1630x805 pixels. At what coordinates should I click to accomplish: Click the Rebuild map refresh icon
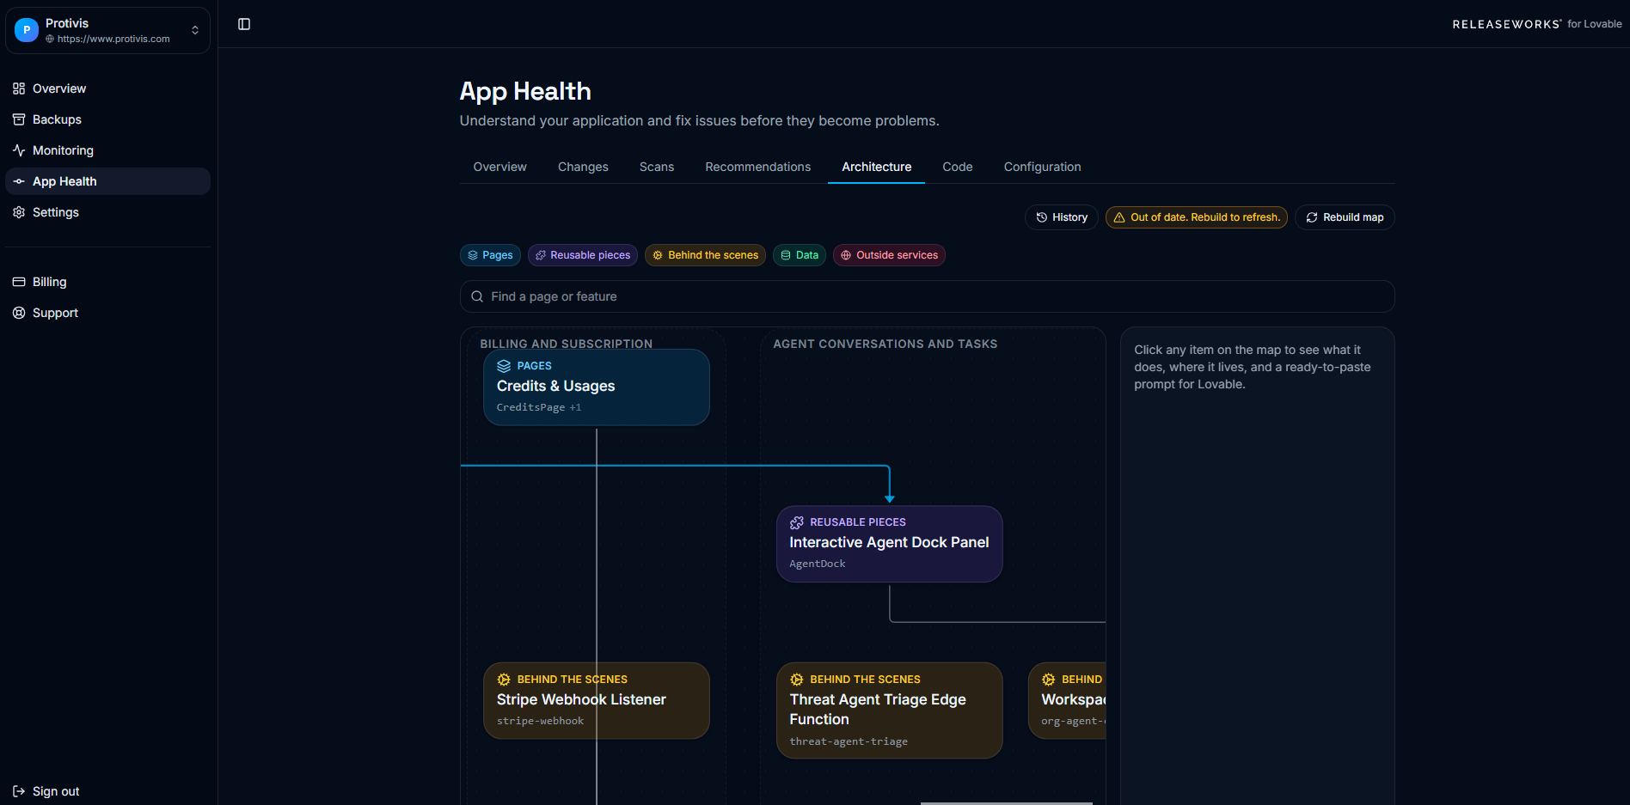(x=1312, y=217)
